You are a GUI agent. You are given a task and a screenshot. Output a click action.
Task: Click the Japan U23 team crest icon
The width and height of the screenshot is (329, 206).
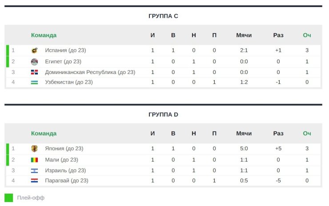[34, 149]
